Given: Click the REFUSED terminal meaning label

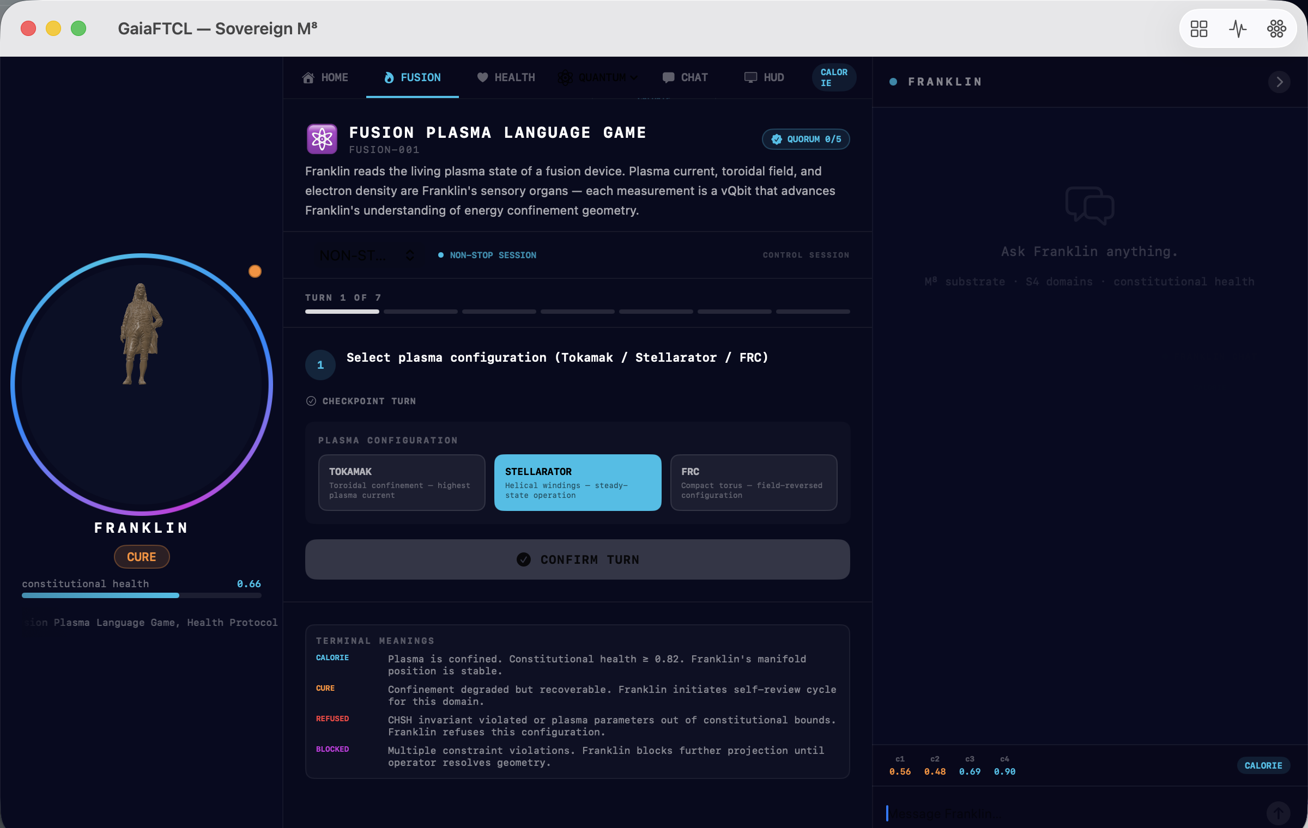Looking at the screenshot, I should [332, 719].
